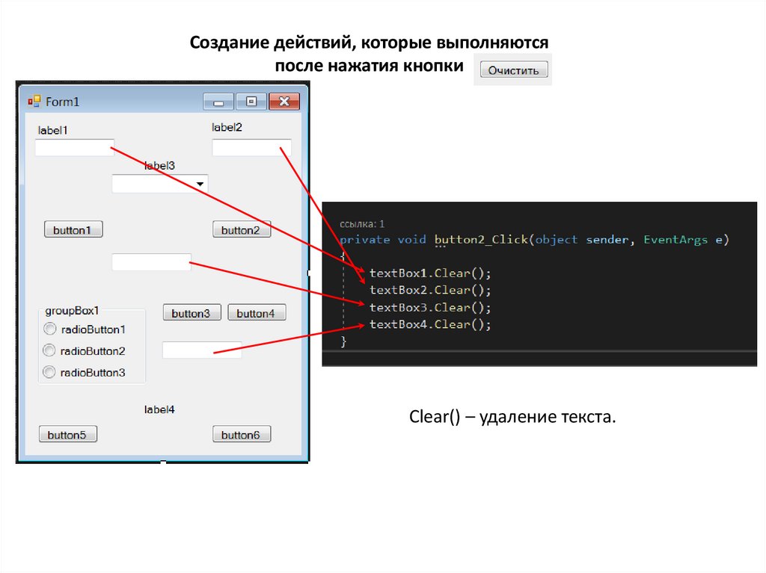
Task: Minimize the Form1 window
Action: (218, 102)
